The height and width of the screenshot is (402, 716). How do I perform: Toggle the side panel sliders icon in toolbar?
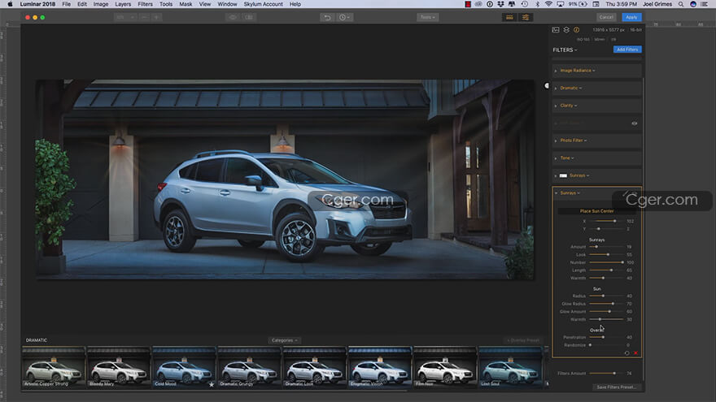pos(526,17)
